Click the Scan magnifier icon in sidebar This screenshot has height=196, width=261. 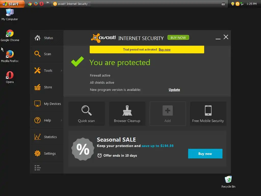coord(37,54)
